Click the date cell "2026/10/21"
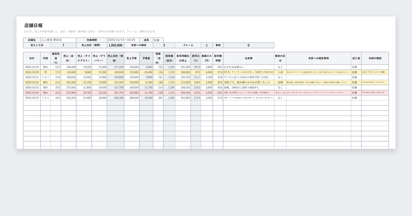This screenshot has width=412, height=216. (32, 77)
